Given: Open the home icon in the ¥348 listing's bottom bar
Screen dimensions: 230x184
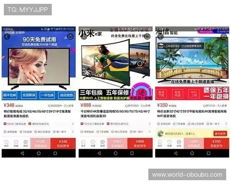Looking at the screenshot, I should 6,143.
